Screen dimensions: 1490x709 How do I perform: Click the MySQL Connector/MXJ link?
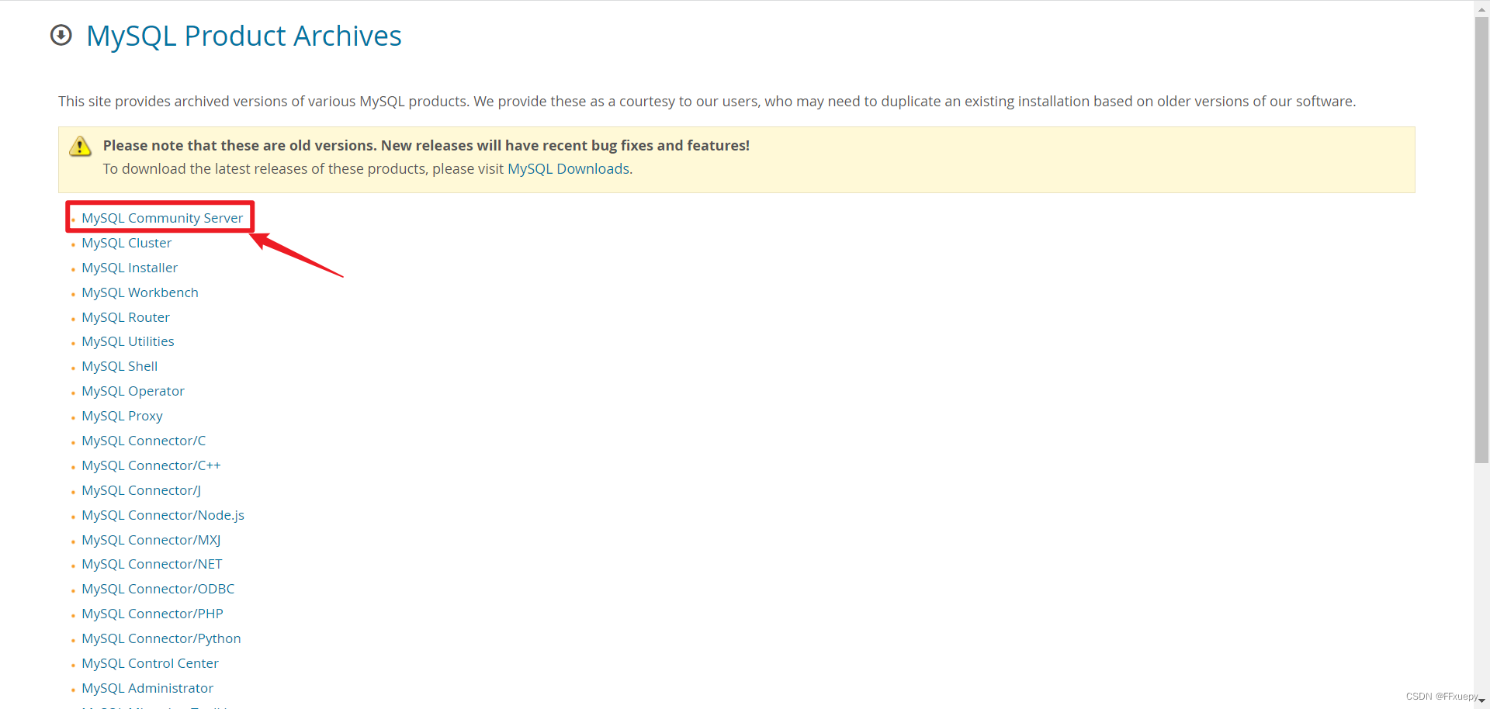[x=151, y=540]
